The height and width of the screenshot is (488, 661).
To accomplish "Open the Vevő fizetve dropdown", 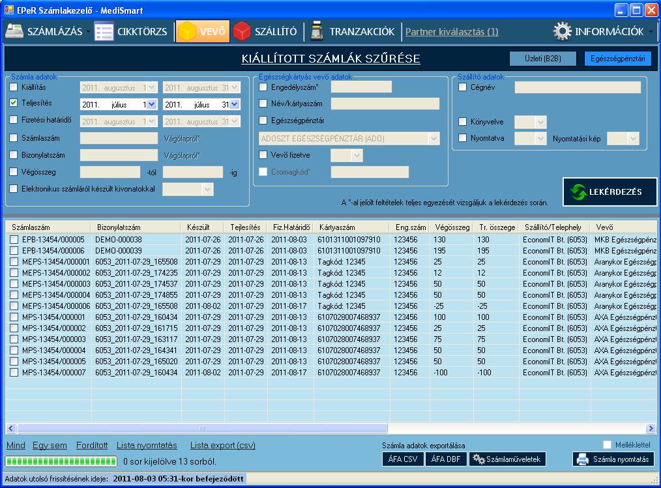I will [x=357, y=156].
